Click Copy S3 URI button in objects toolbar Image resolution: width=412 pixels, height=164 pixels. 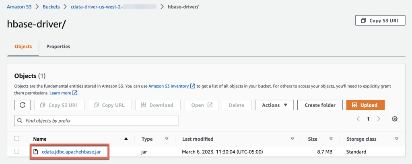pos(59,105)
